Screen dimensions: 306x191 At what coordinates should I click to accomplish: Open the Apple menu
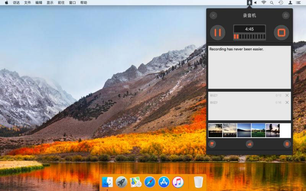pyautogui.click(x=7, y=3)
